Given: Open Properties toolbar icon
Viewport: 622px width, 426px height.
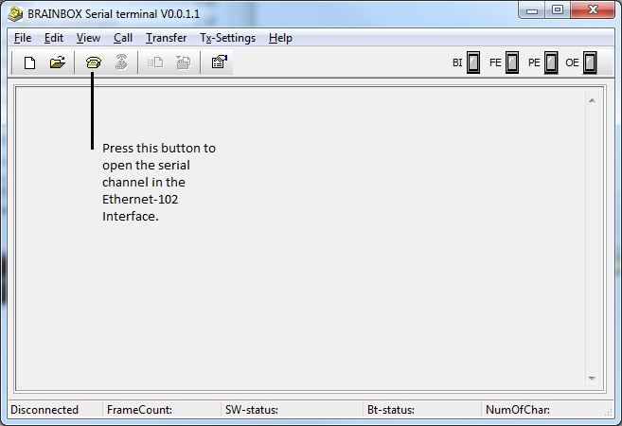Looking at the screenshot, I should pos(220,62).
